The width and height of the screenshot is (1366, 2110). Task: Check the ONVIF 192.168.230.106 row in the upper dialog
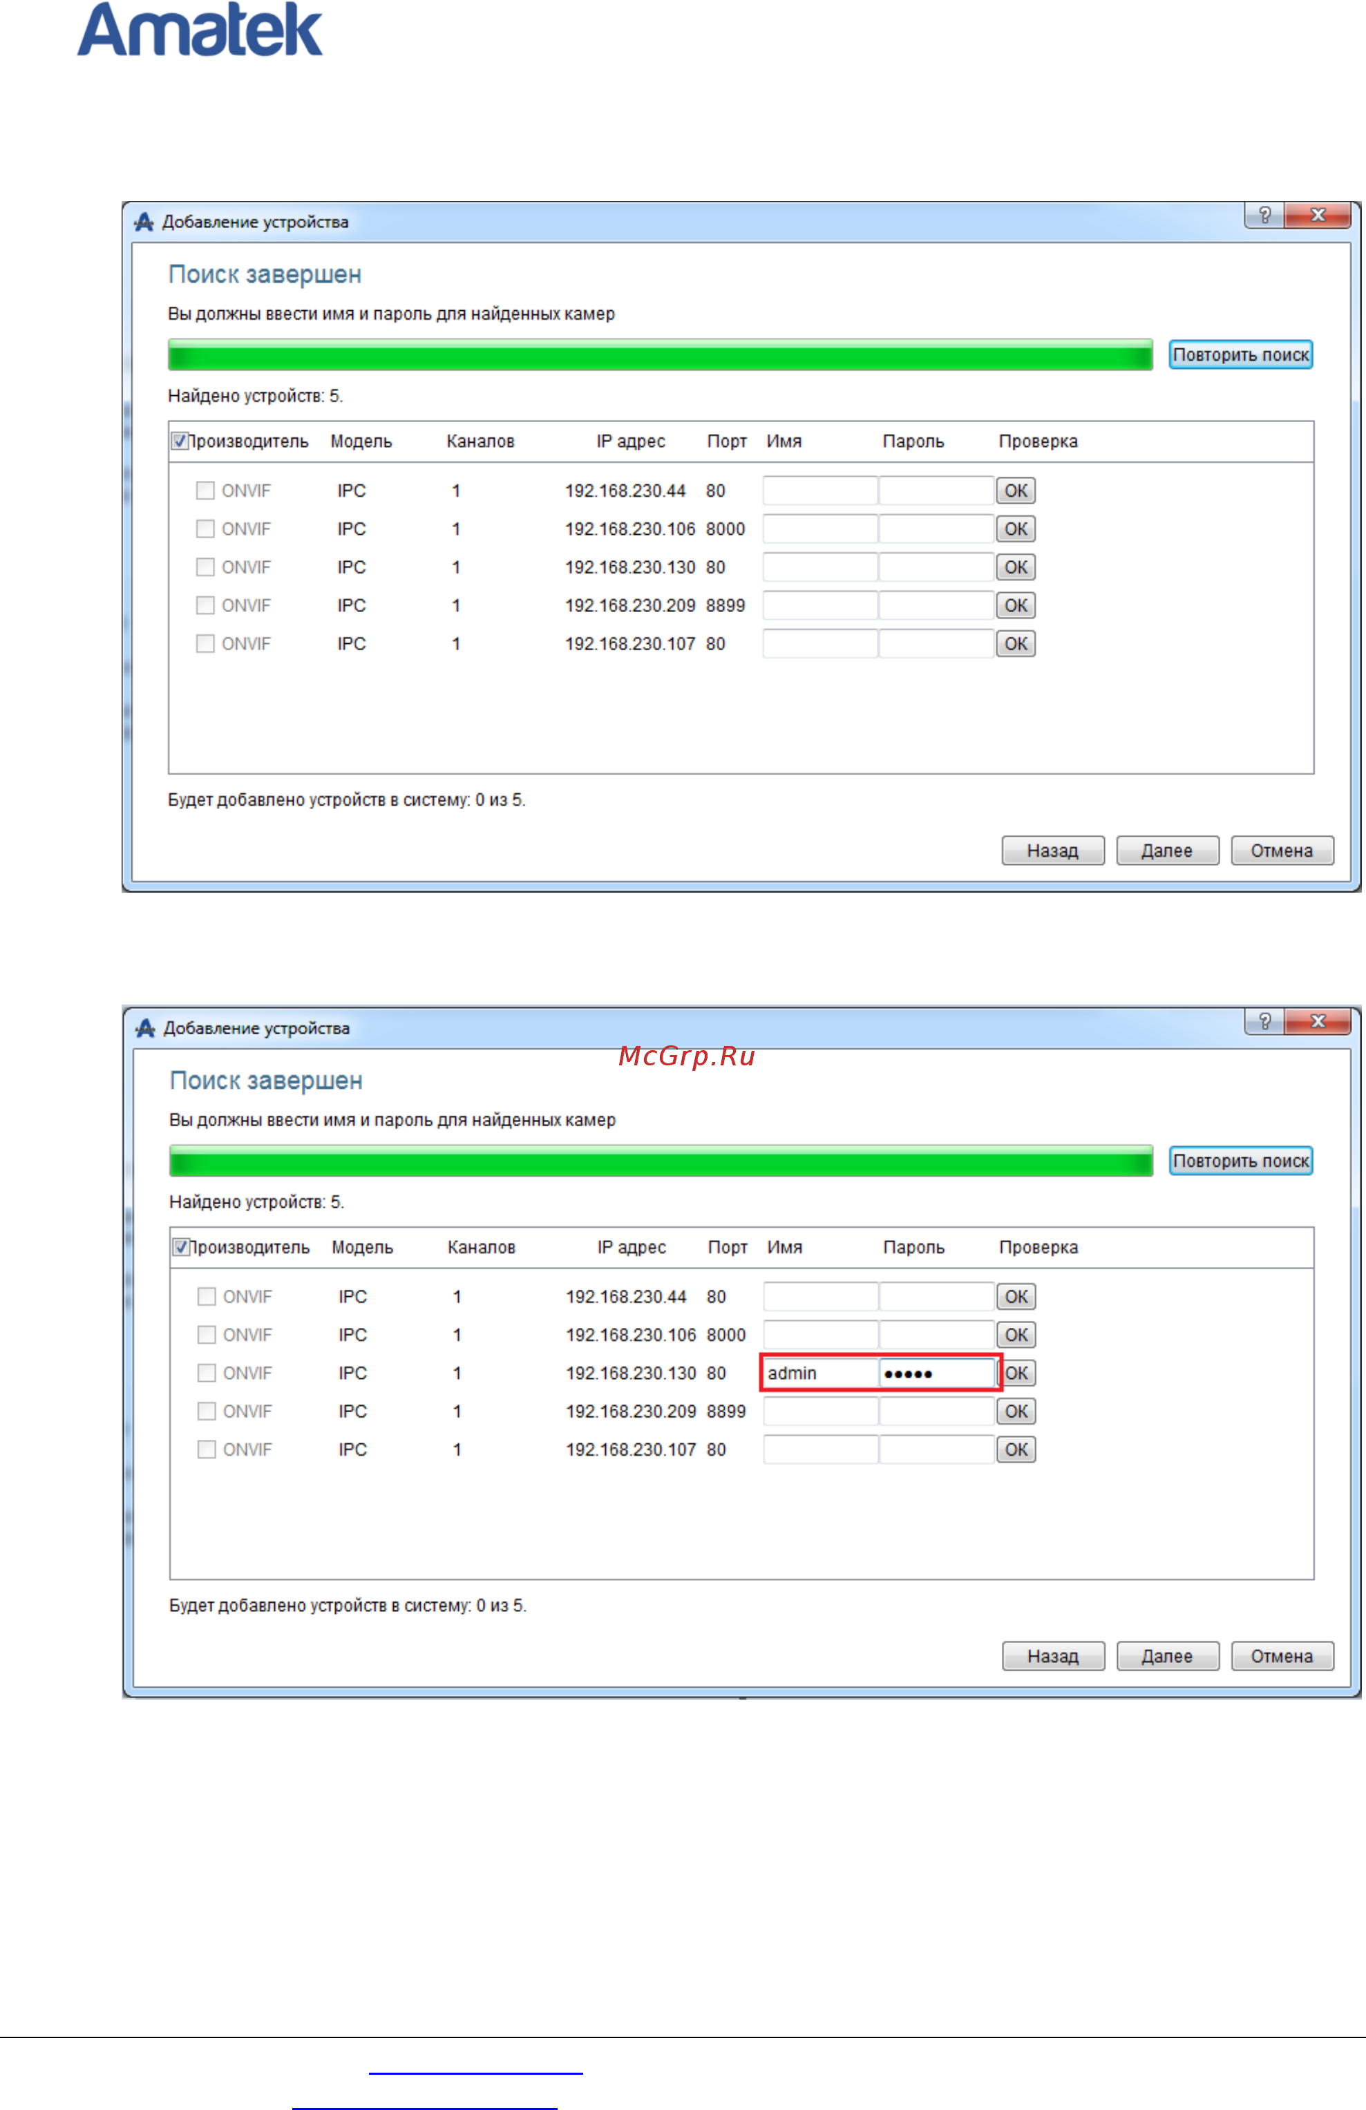[205, 529]
